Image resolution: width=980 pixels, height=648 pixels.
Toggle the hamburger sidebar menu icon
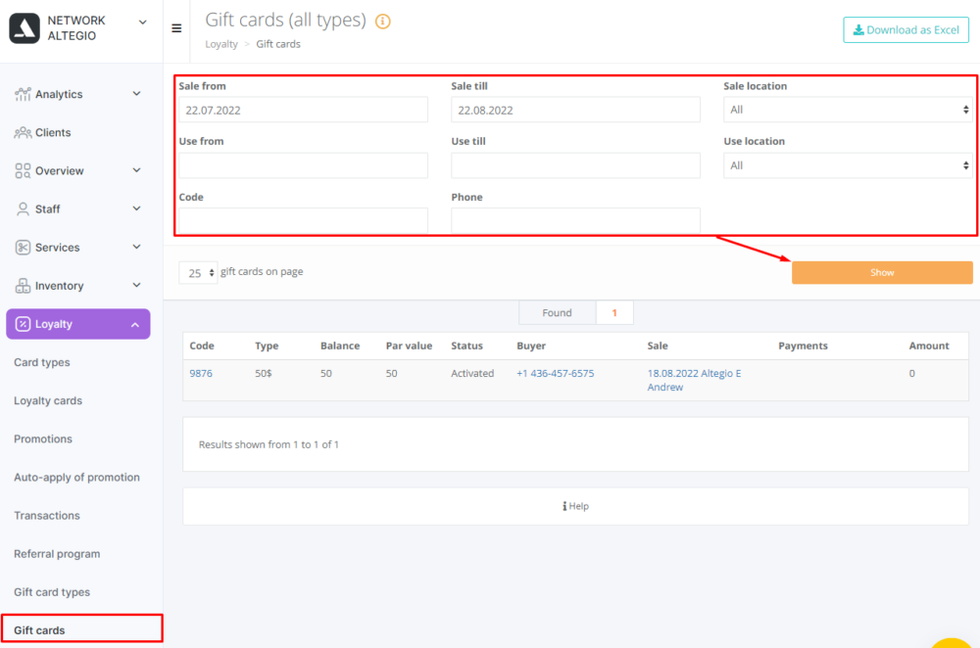[176, 28]
